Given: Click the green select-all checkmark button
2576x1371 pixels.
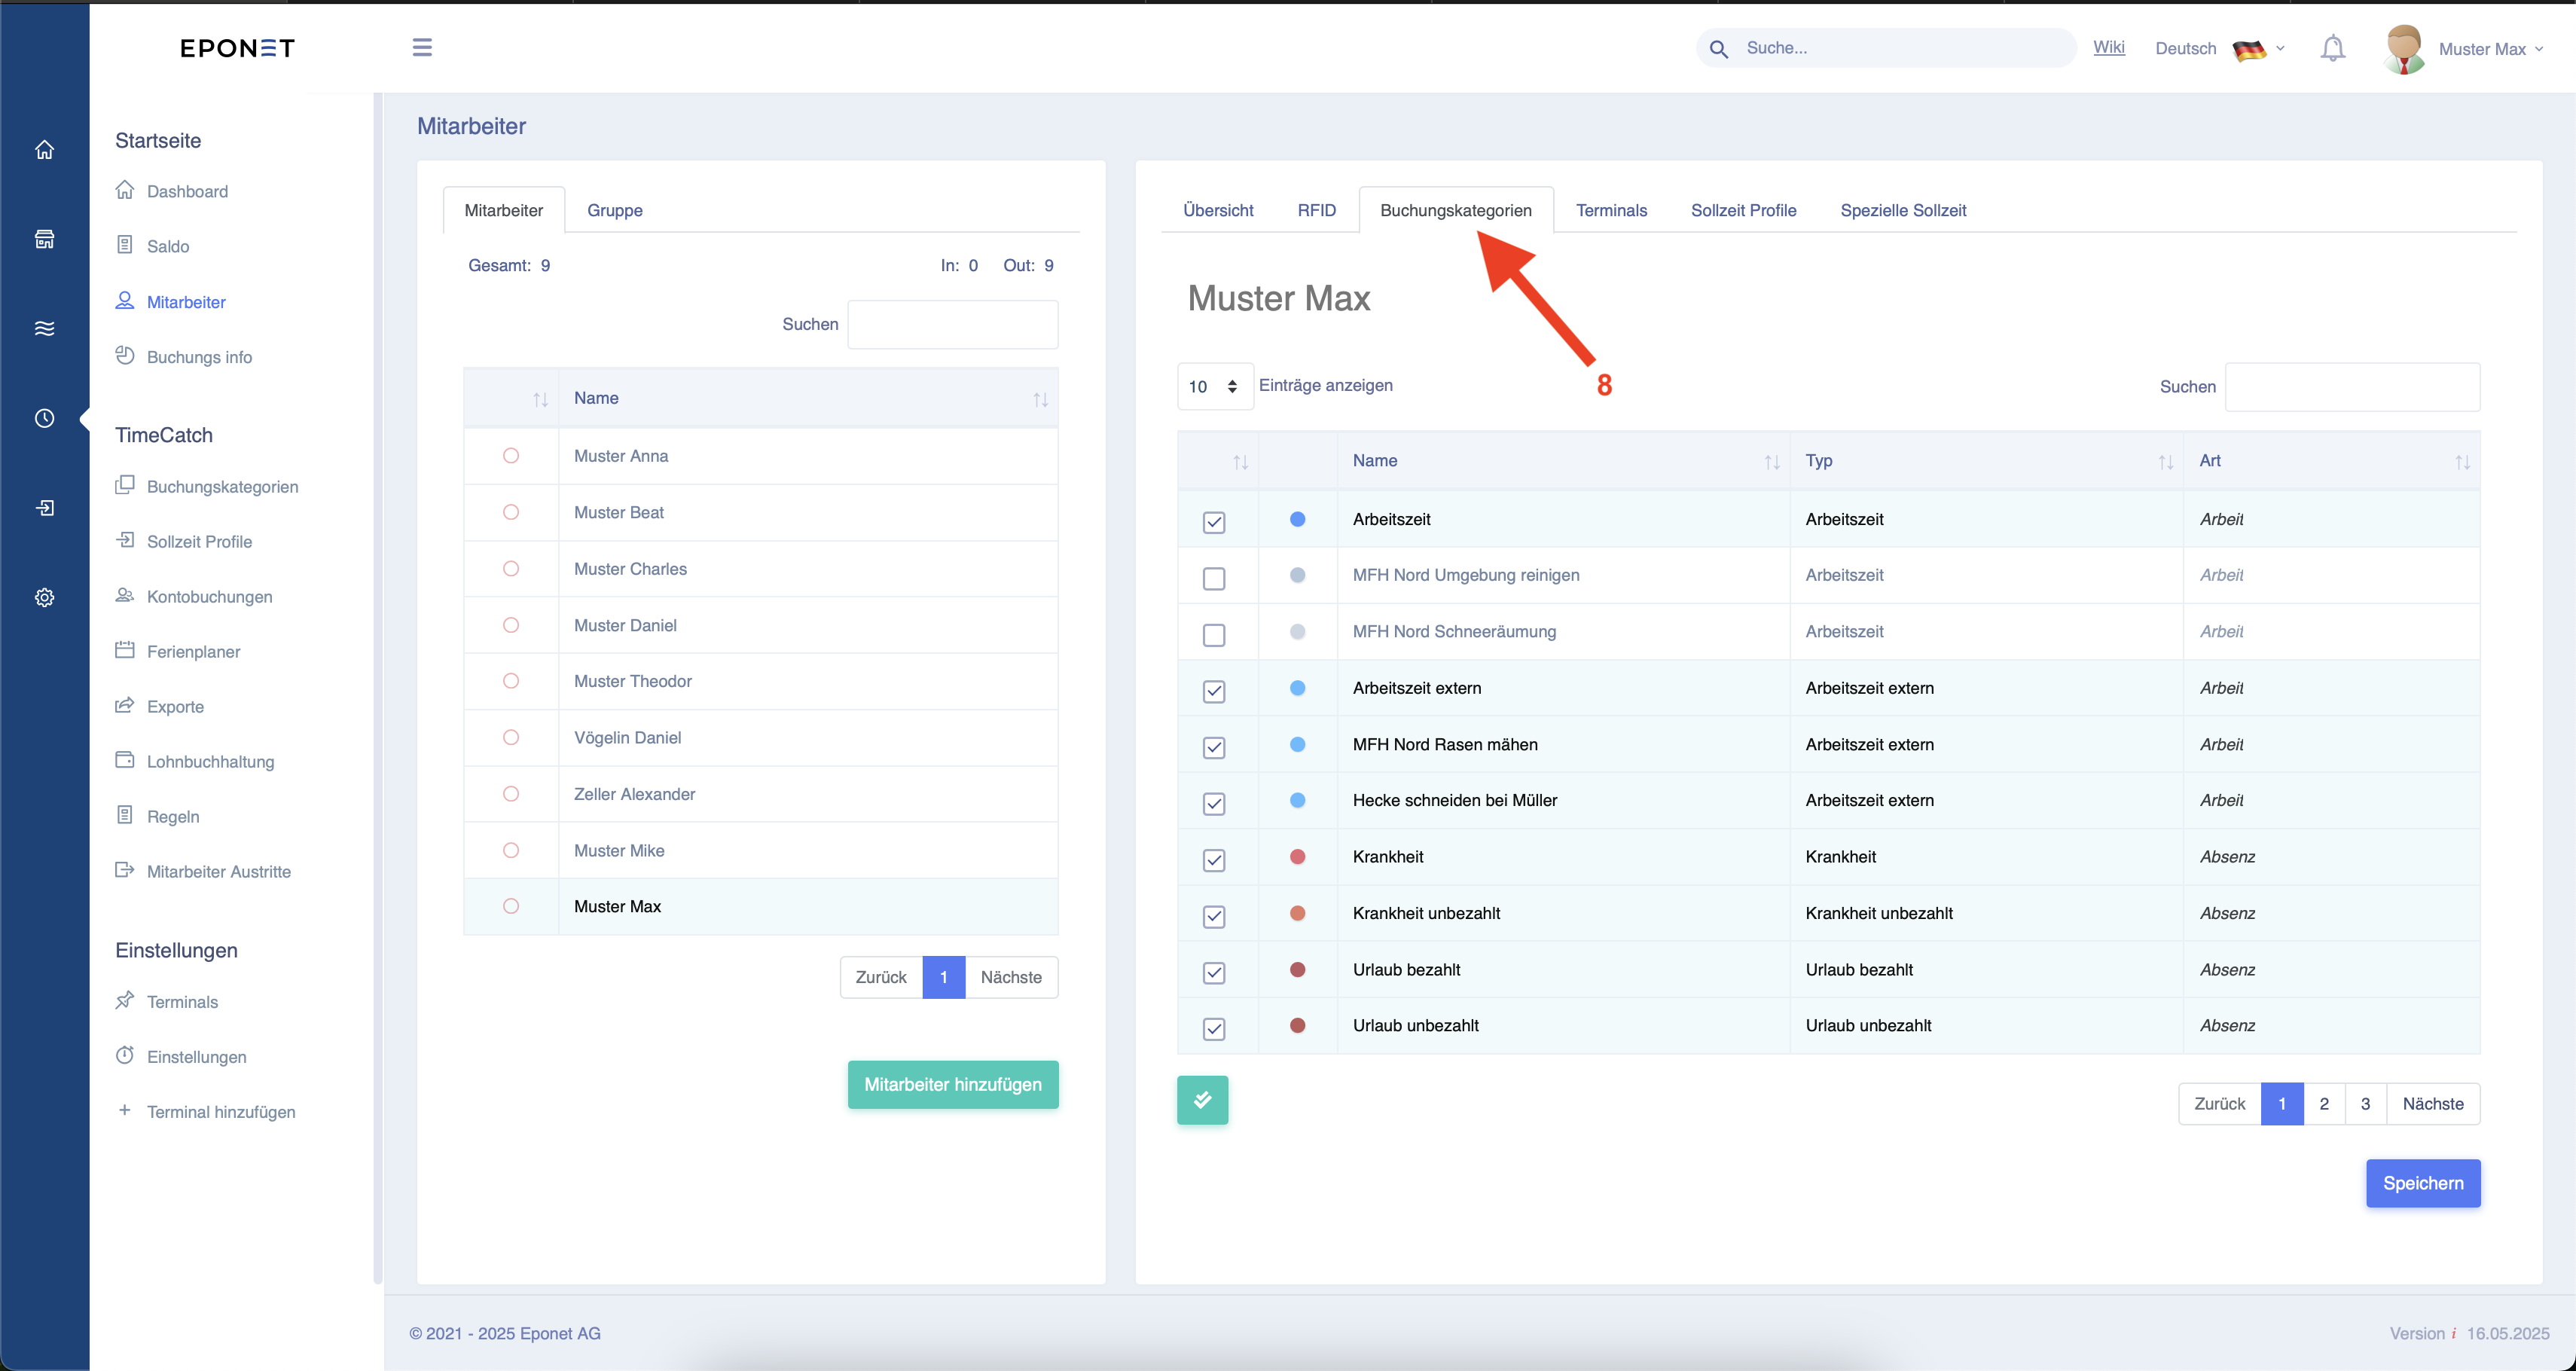Looking at the screenshot, I should point(1202,1100).
